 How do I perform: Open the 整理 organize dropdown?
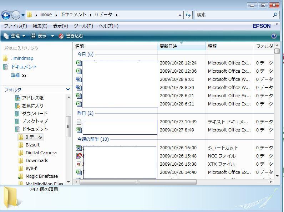[14, 36]
